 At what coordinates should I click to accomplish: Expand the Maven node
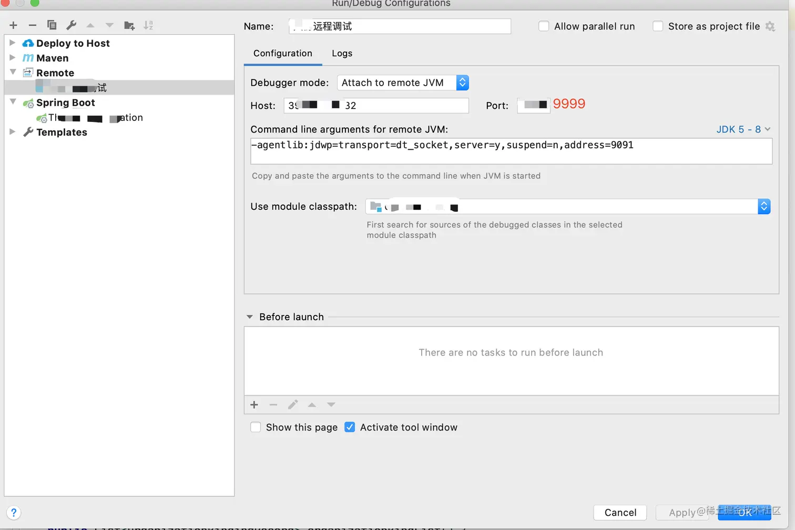pos(13,57)
